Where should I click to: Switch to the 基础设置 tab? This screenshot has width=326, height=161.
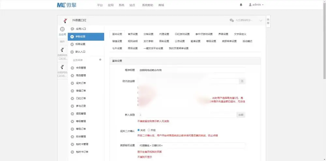click(x=117, y=34)
